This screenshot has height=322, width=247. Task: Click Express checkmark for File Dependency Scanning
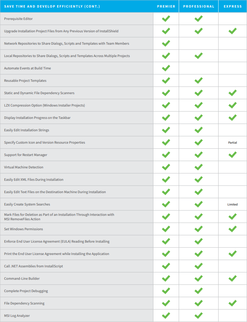point(233,303)
